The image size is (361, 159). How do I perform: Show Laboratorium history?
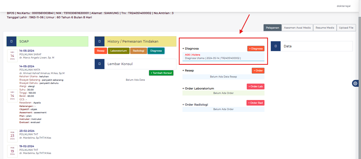[x=118, y=51]
